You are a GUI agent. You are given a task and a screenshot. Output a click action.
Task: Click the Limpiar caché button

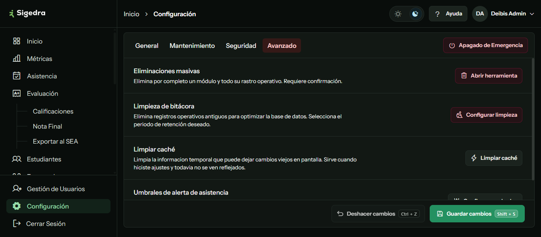pos(494,158)
